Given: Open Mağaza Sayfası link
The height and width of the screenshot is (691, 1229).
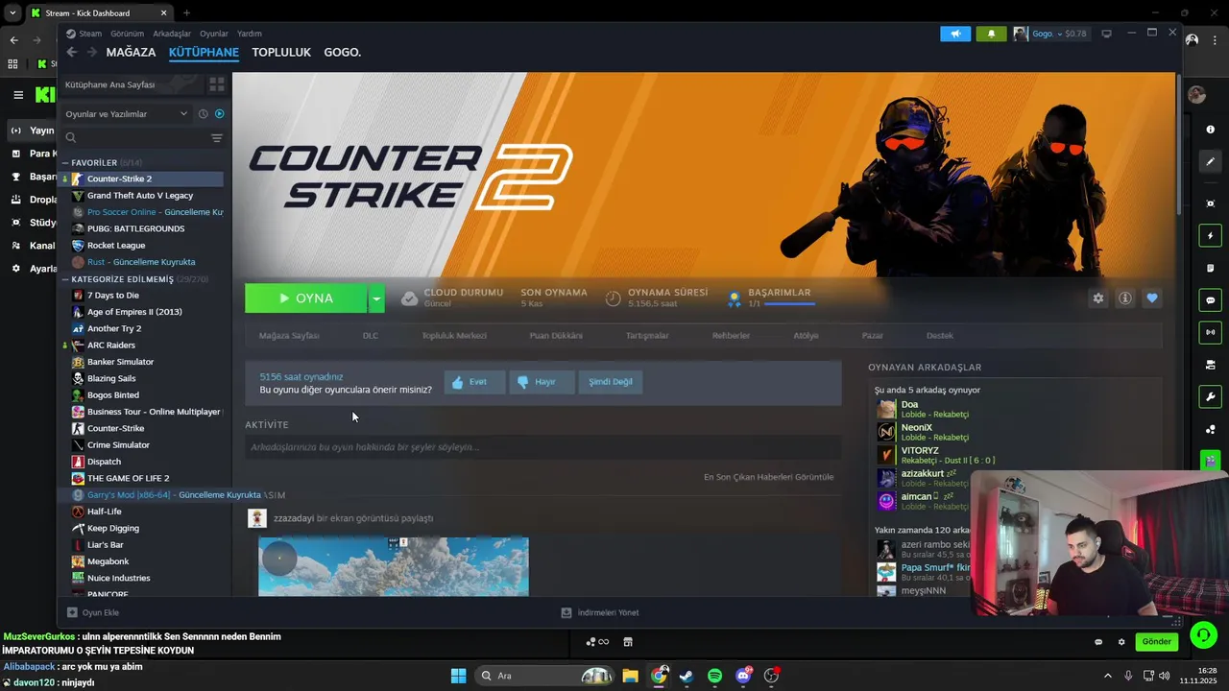Looking at the screenshot, I should [289, 336].
